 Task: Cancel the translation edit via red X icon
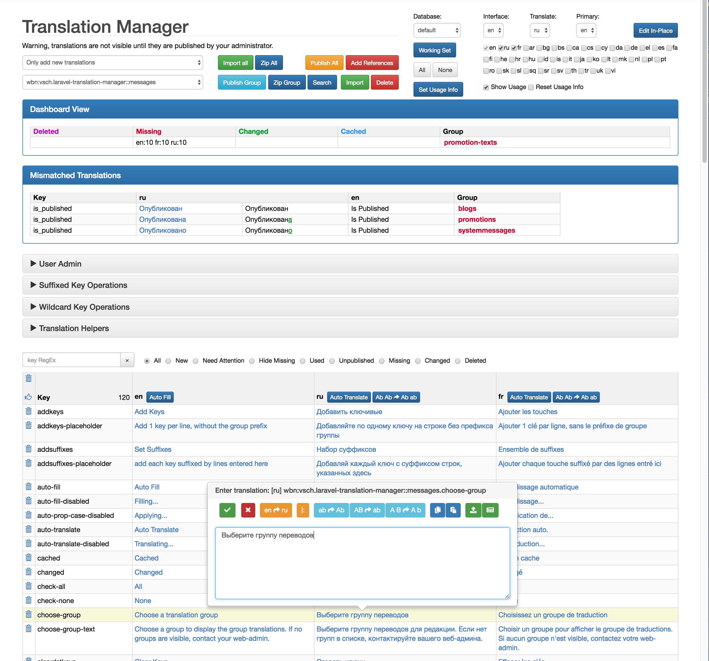coord(248,510)
